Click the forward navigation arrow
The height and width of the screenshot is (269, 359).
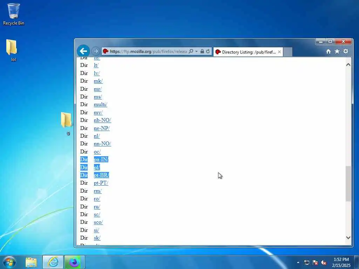pyautogui.click(x=95, y=51)
